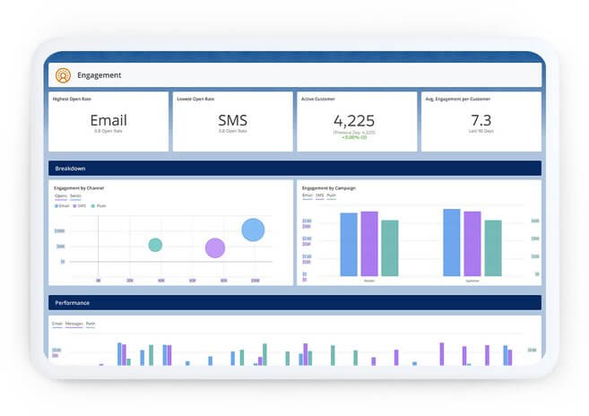
Task: Select Push tab in Engagement by Campaign
Action: (332, 195)
